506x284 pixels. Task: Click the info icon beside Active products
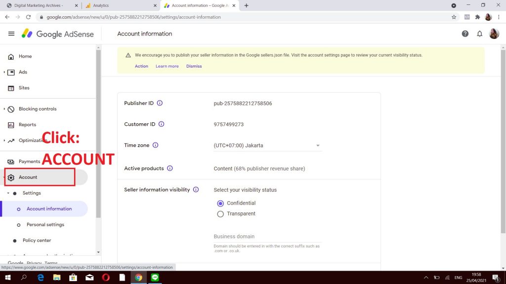[169, 169]
